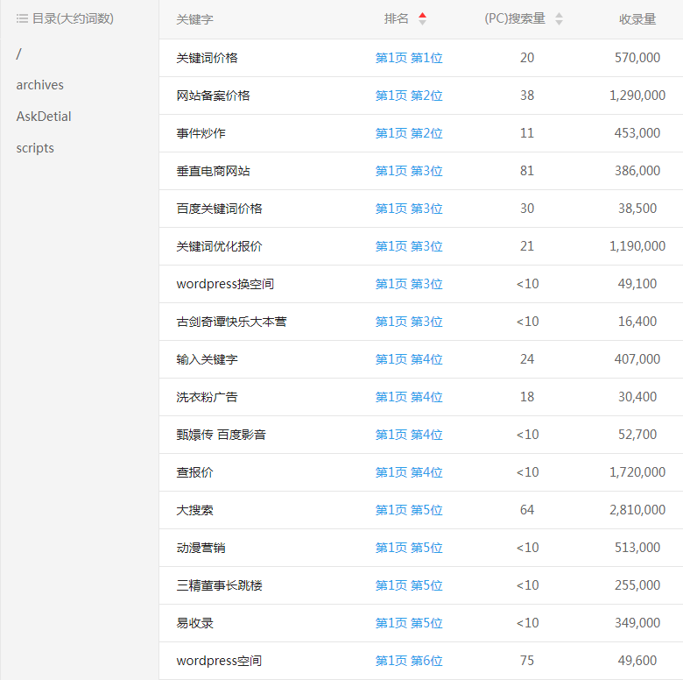Click 第1页 第3位 link for 垂直电商网站

click(409, 171)
